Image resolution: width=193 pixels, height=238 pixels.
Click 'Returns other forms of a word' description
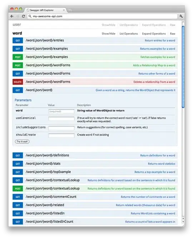coord(157,73)
